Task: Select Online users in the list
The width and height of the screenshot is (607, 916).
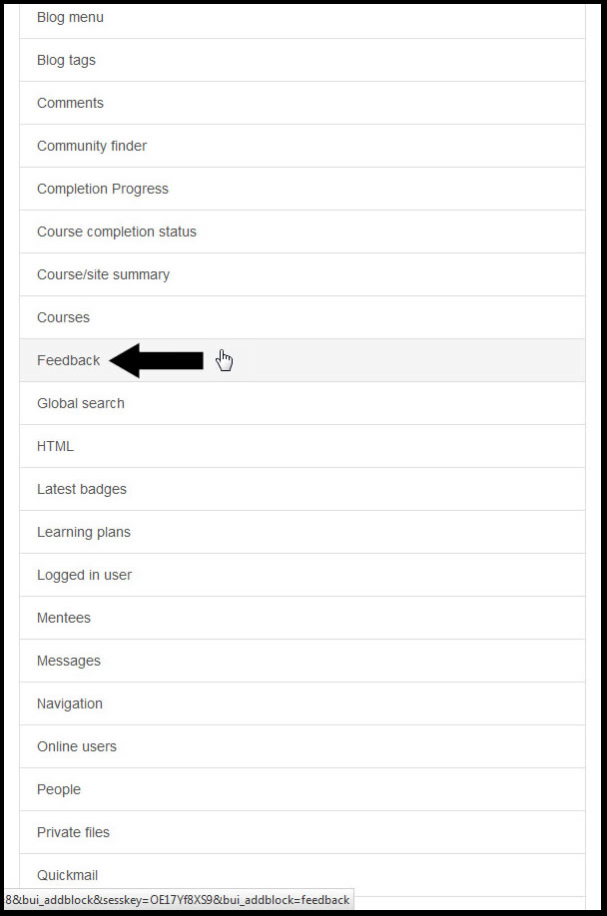Action: 303,747
